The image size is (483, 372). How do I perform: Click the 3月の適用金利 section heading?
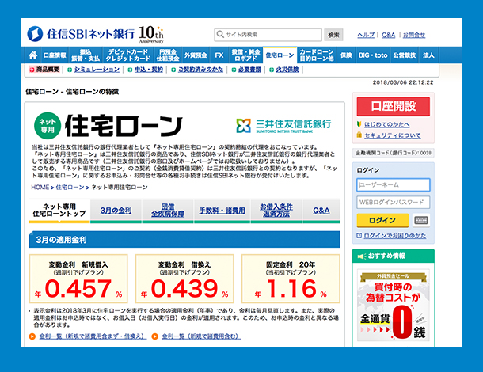[184, 240]
